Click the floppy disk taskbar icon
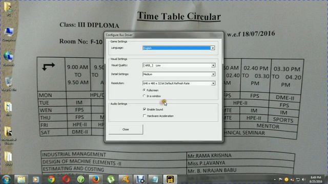The image size is (328, 184). [140, 179]
